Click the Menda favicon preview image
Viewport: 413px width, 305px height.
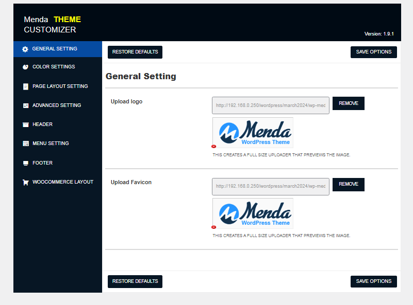253,213
